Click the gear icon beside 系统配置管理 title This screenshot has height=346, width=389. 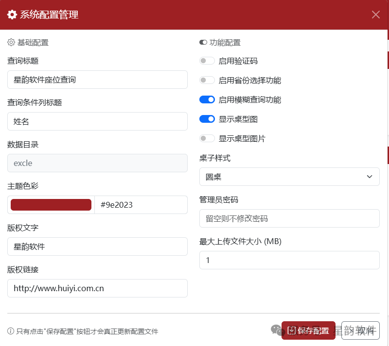pos(12,15)
